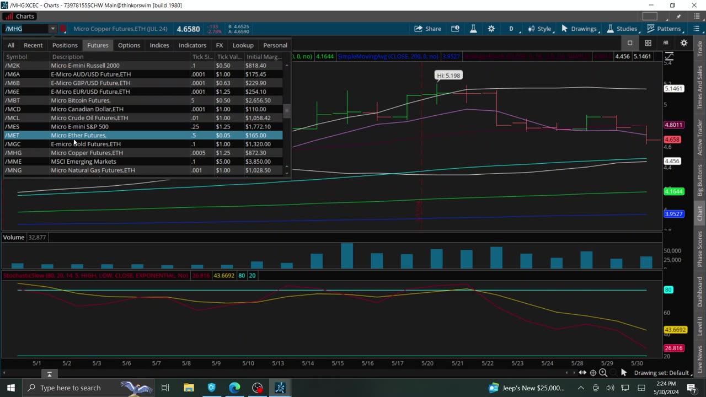The image size is (706, 397).
Task: Select the Options tab in symbol picker
Action: click(129, 45)
